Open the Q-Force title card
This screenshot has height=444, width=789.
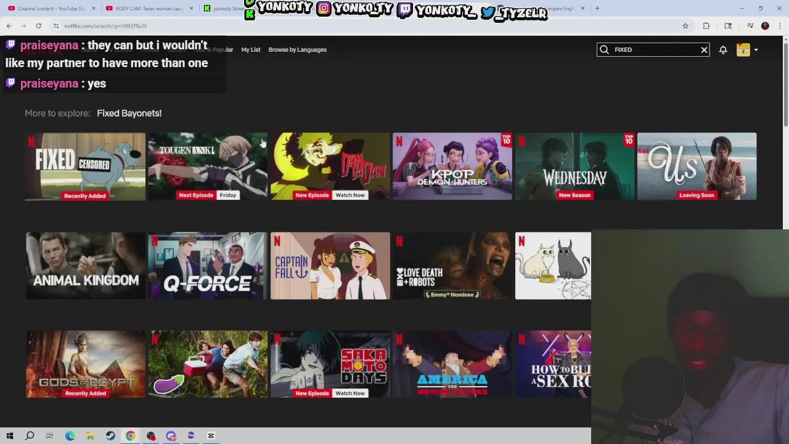click(208, 266)
